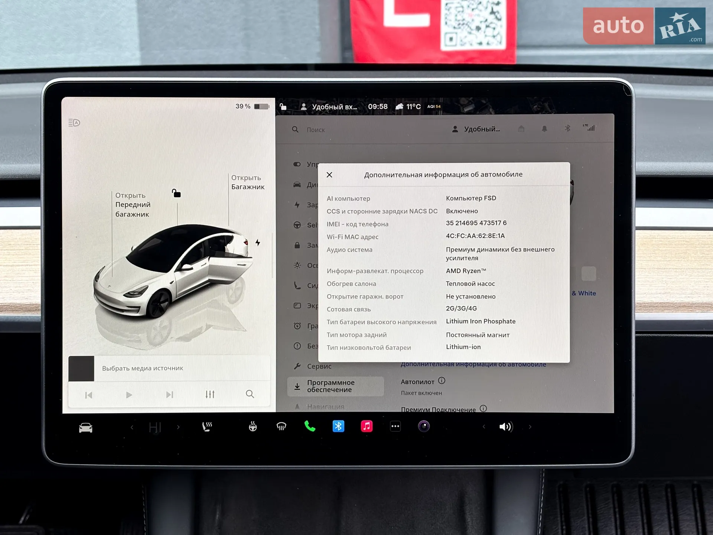Tap the LTE signal strength icon
Screen dimensions: 713x535
589,127
